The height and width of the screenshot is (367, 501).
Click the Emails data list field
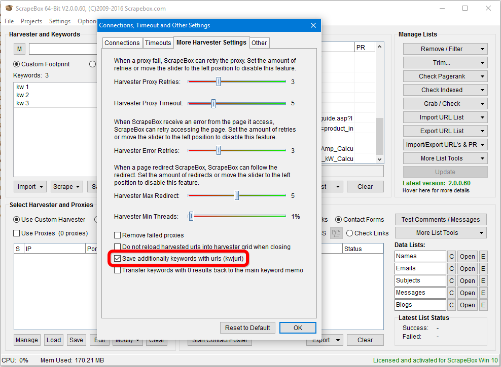(420, 268)
